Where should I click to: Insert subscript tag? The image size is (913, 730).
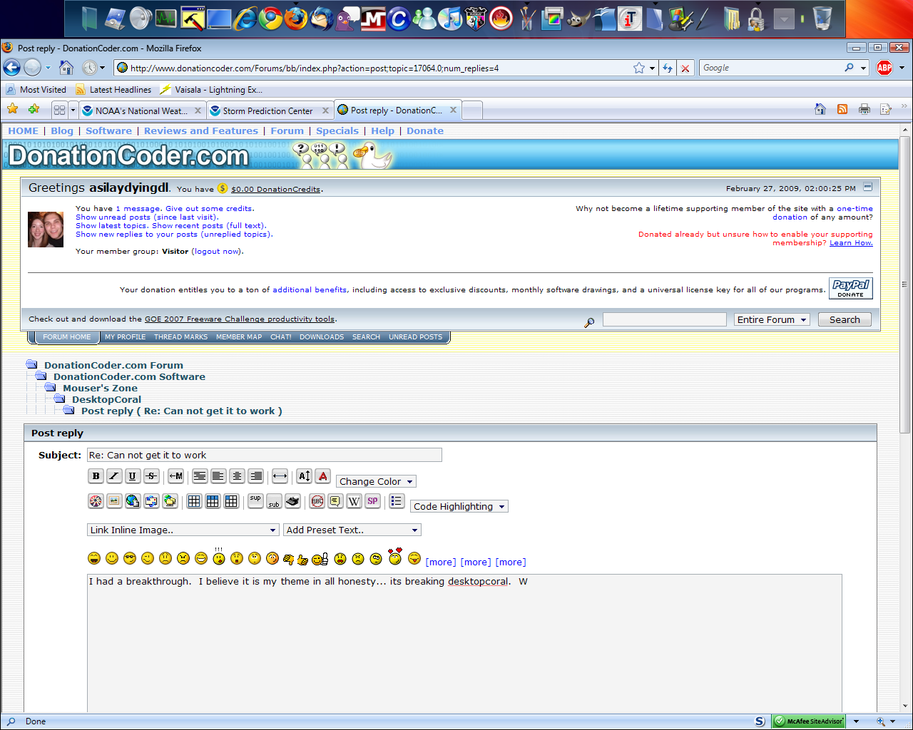tap(274, 501)
